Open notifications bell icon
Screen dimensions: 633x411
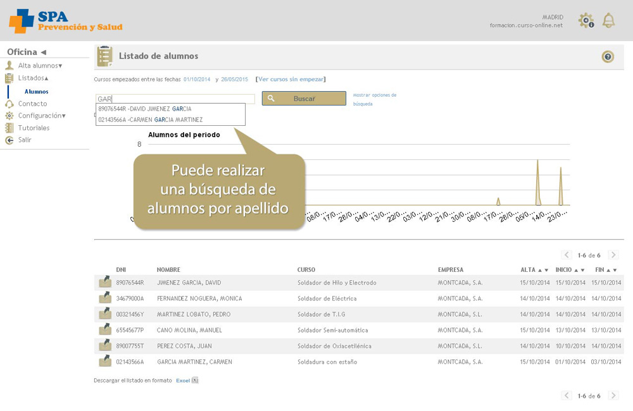pos(608,20)
